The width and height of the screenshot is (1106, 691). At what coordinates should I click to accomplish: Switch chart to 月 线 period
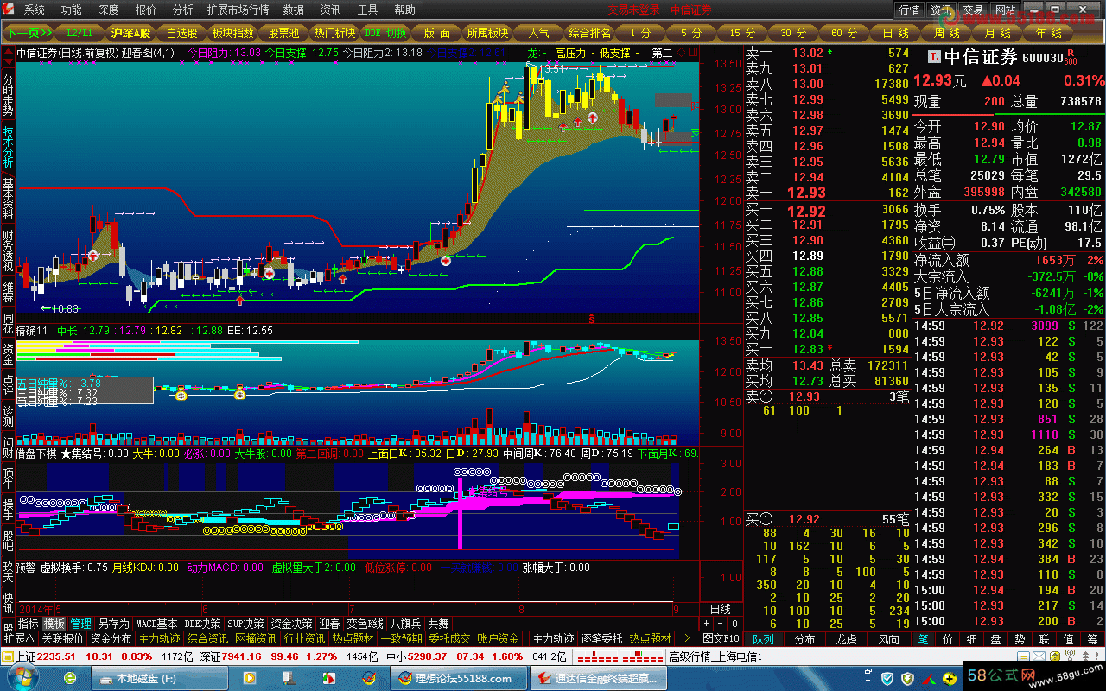(998, 33)
